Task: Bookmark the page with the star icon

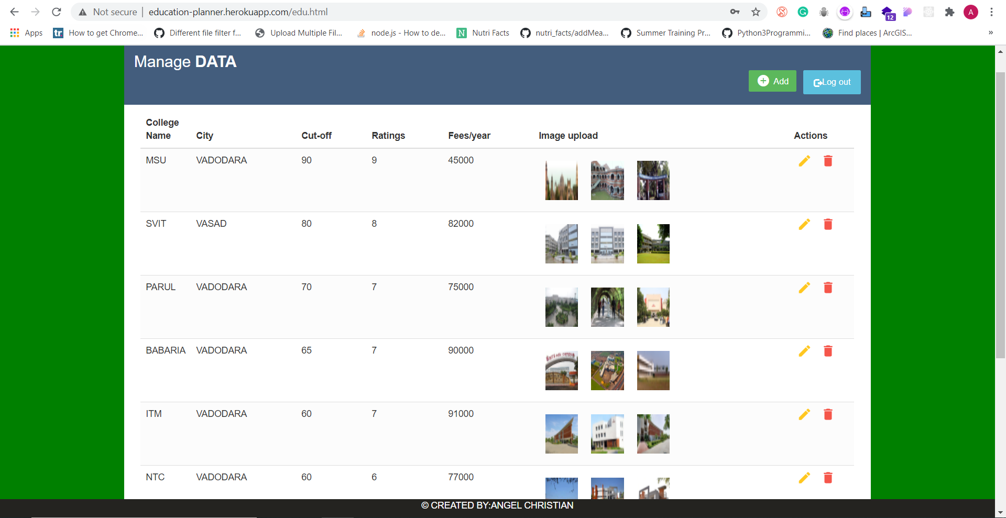Action: (756, 12)
